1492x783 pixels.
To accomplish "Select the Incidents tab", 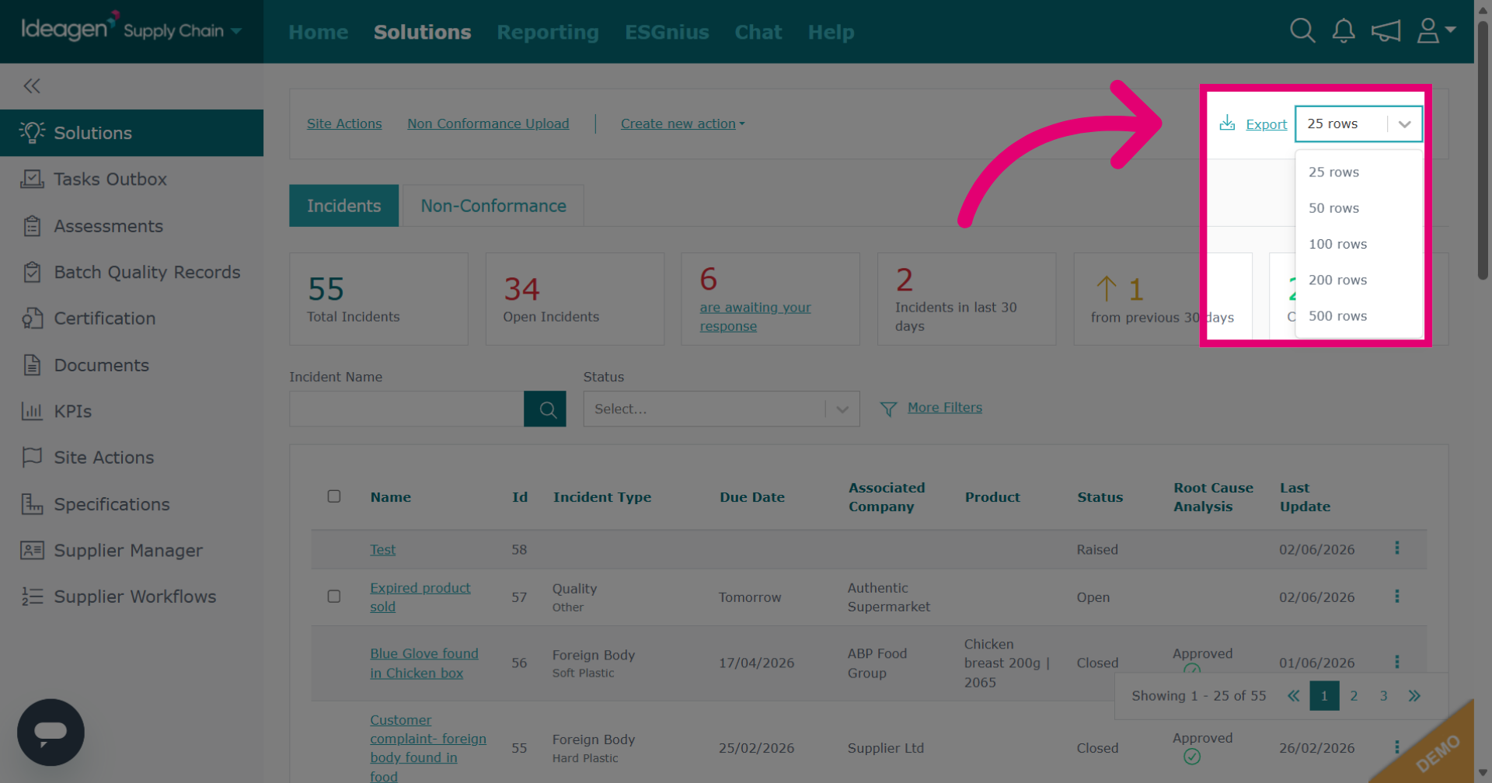I will [343, 206].
